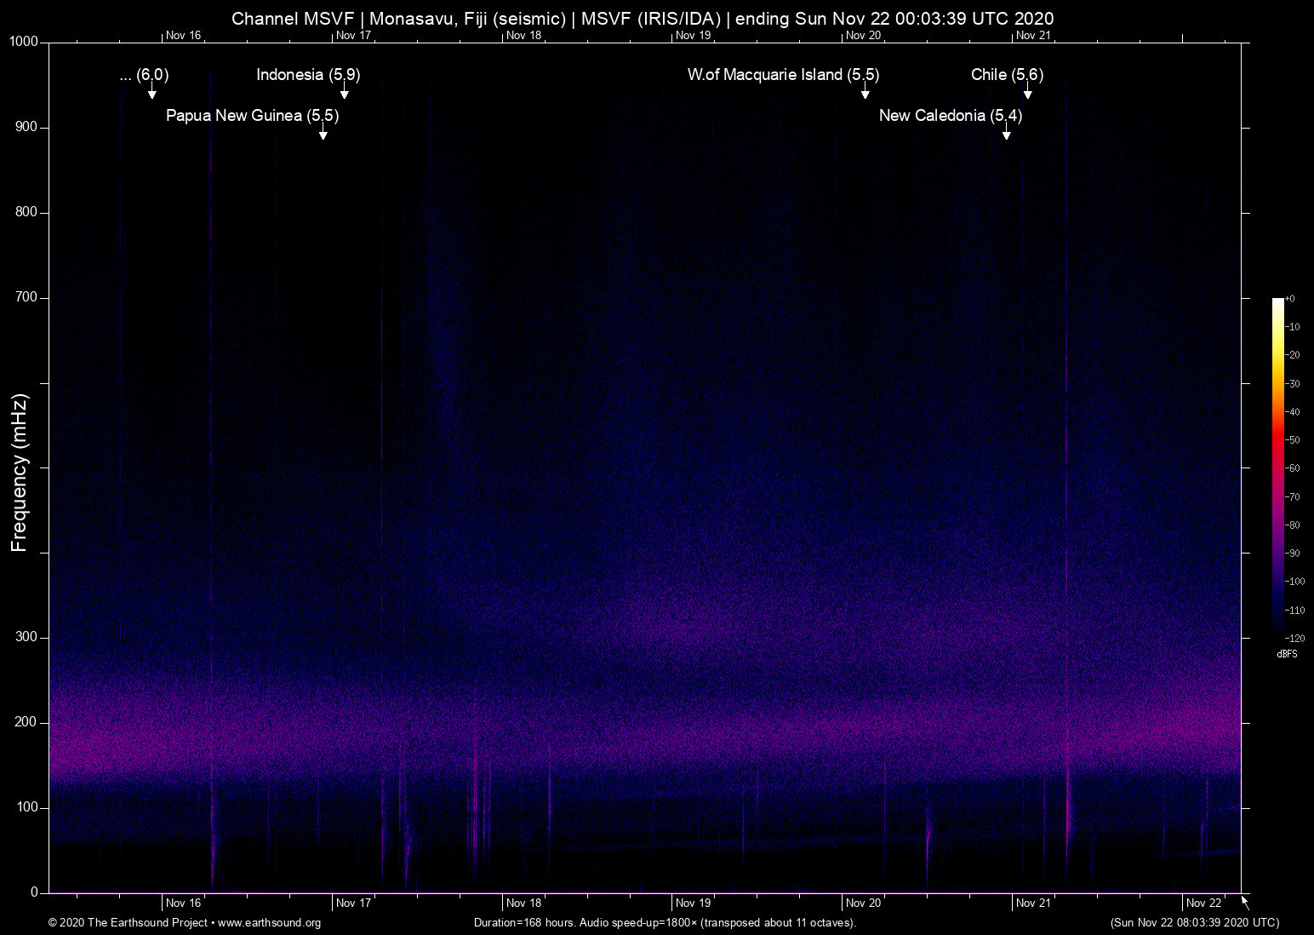Select the Chile (5.6) earthquake arrow

tap(1027, 89)
